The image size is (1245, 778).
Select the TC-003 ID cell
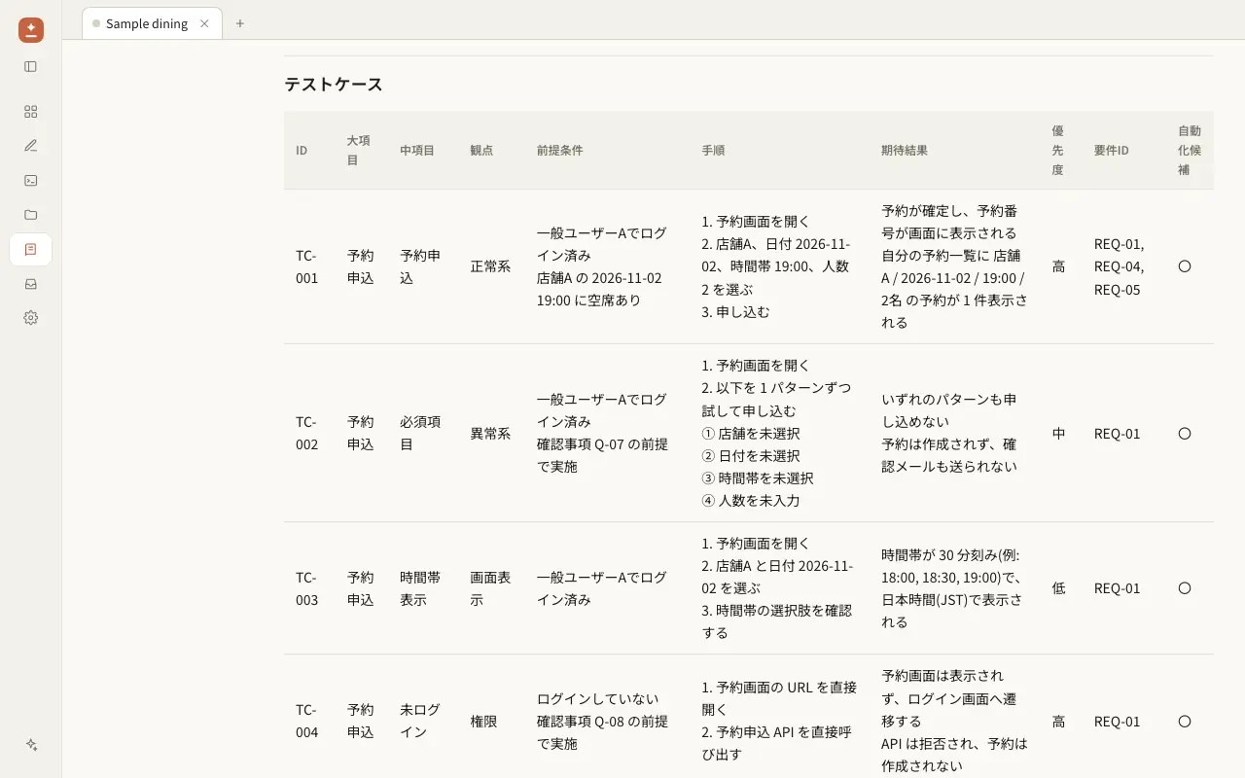(x=307, y=588)
